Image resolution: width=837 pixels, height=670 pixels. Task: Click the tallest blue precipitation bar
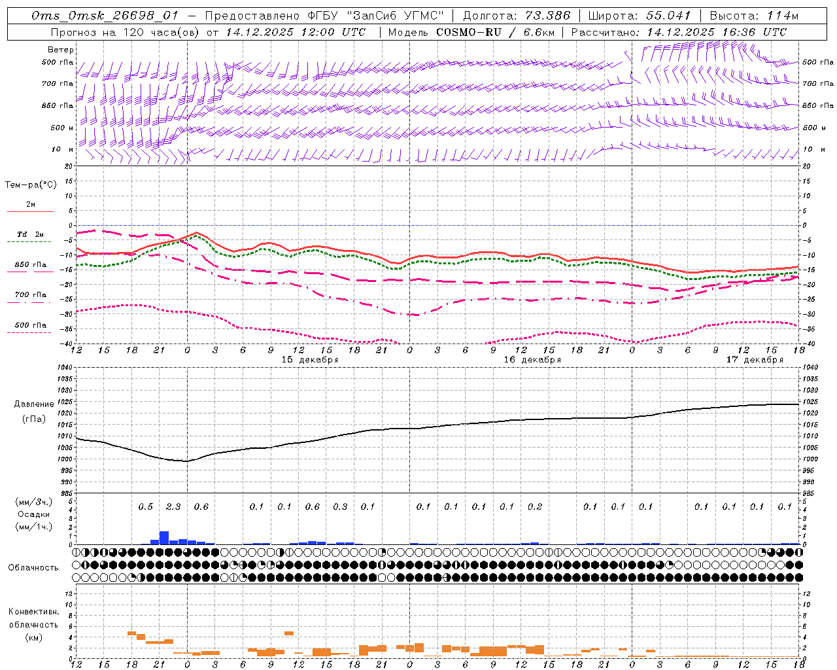click(164, 538)
